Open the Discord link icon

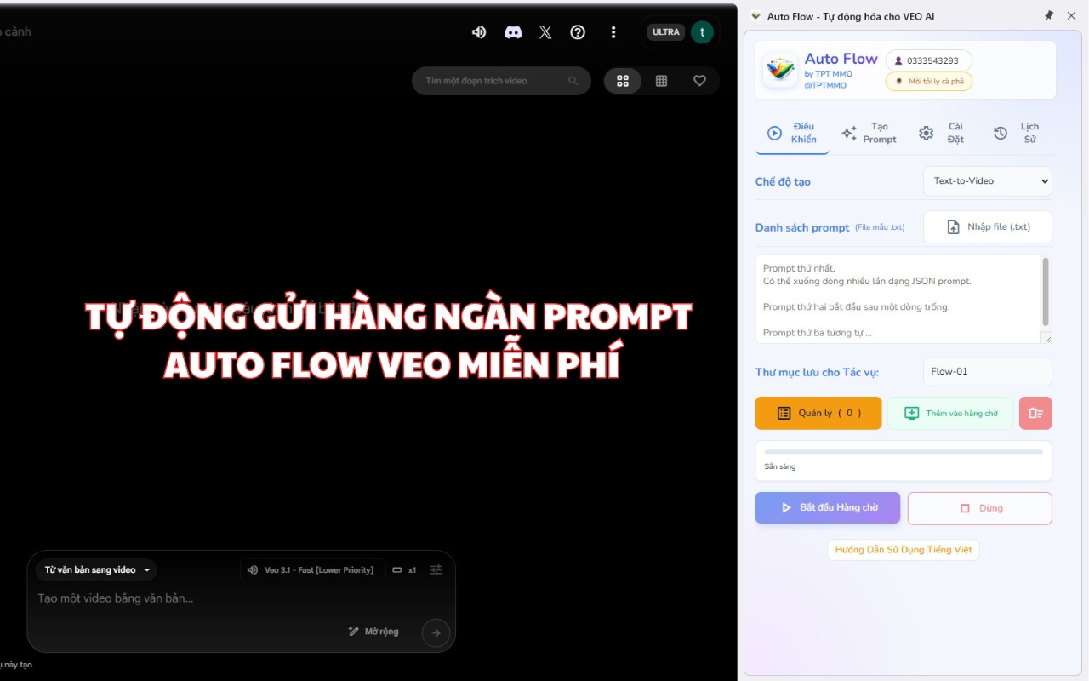(513, 32)
